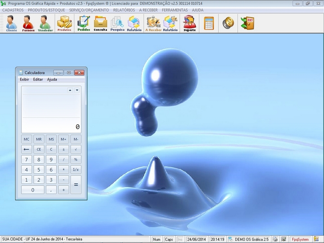
Task: Open the Produtos boxes icon
Action: pos(64,23)
